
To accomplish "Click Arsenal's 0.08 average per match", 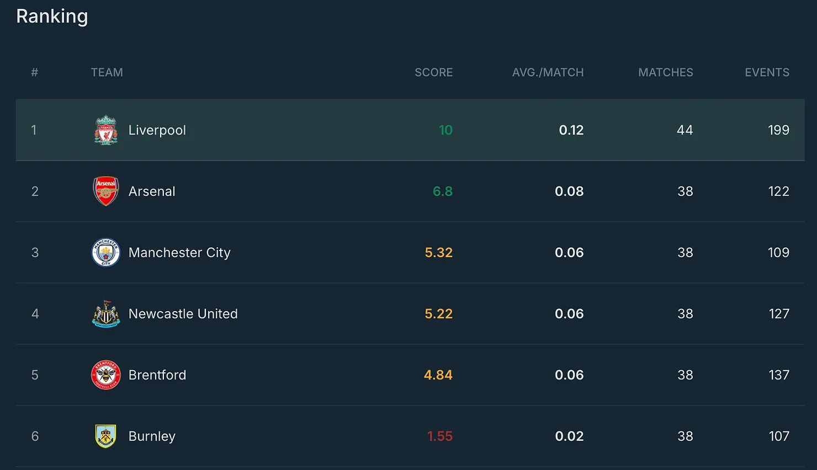I will pyautogui.click(x=569, y=191).
